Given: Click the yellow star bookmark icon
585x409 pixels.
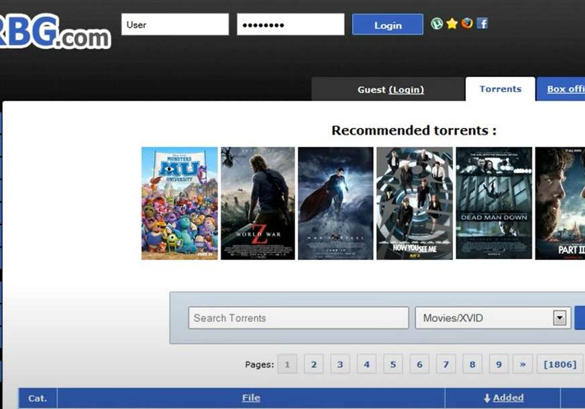Looking at the screenshot, I should coord(451,23).
